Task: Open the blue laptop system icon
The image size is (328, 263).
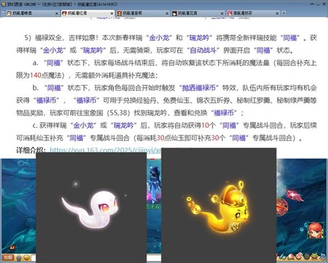Action: (323, 257)
